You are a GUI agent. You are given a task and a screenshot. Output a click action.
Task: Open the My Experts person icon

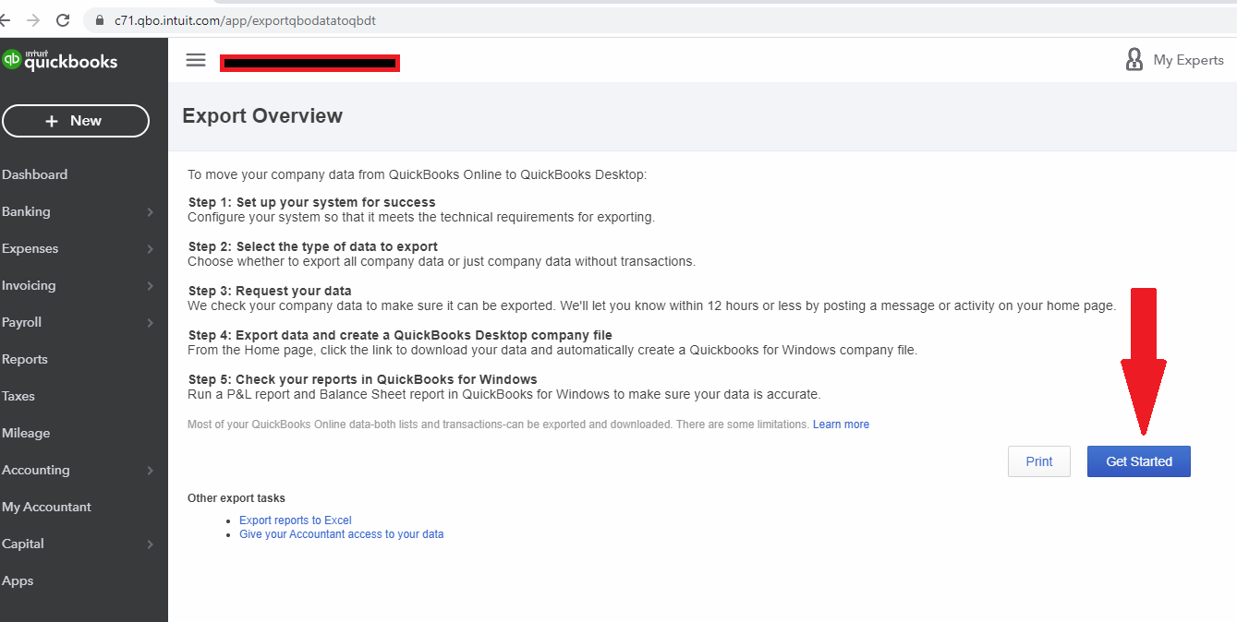coord(1134,60)
